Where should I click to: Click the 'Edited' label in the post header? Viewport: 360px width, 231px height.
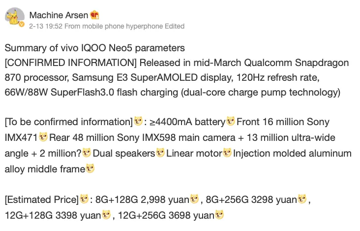[176, 26]
